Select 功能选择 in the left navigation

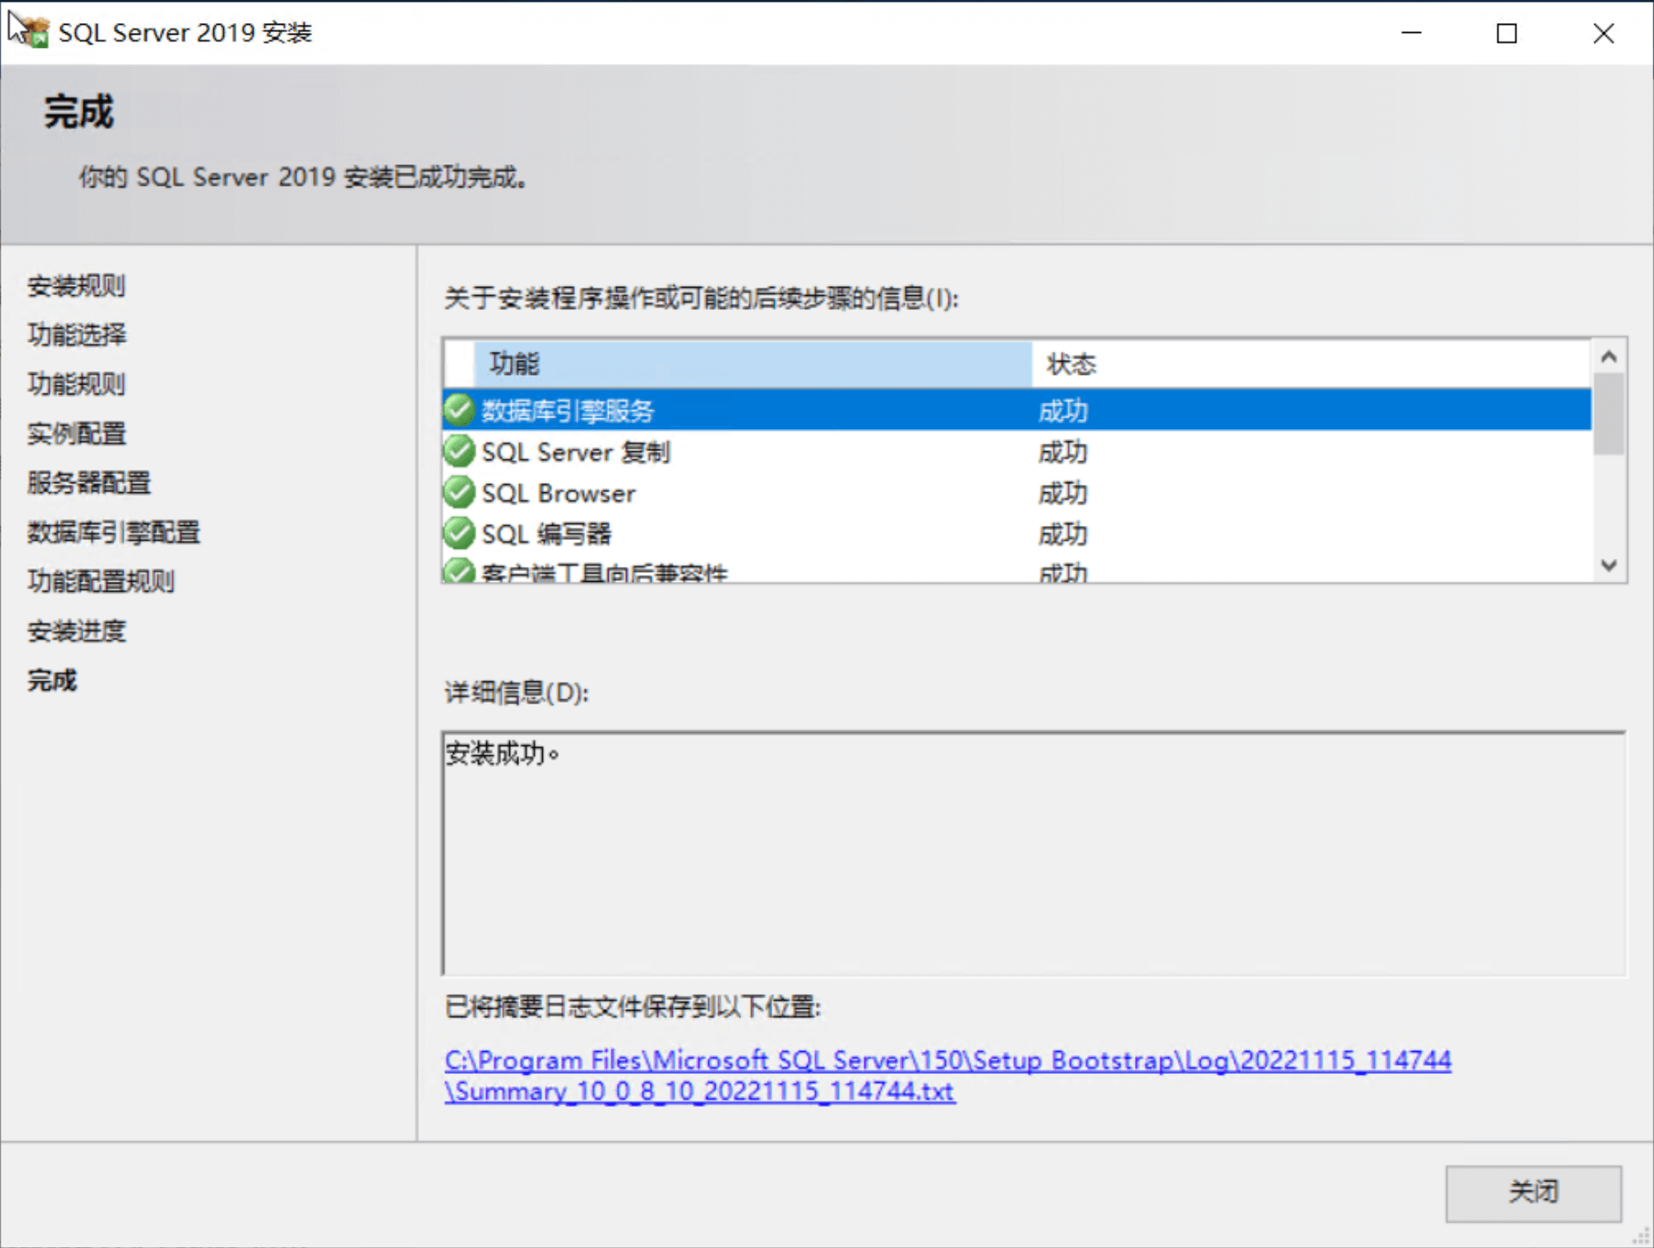coord(76,336)
